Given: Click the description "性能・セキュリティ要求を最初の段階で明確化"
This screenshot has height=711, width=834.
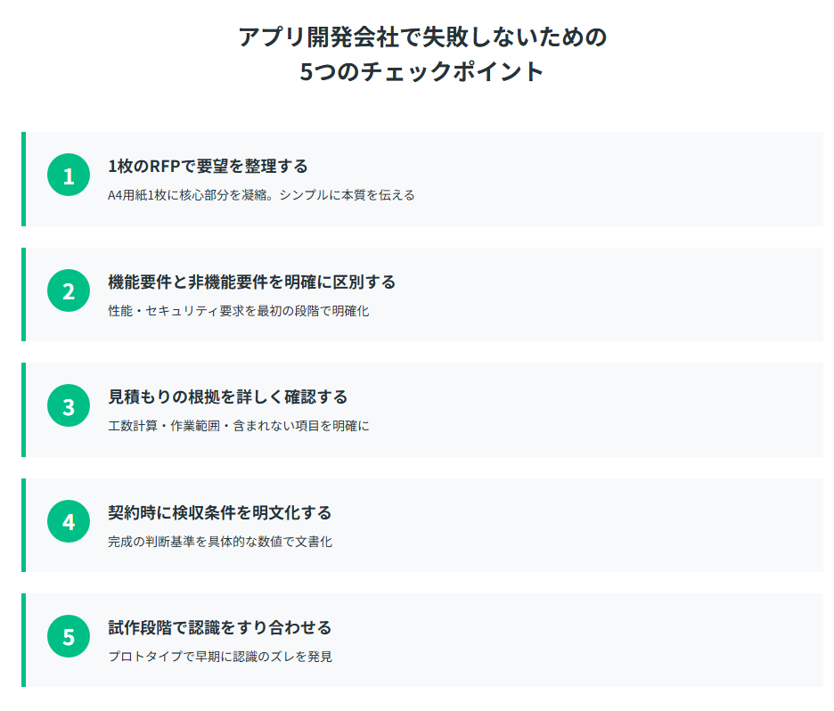Looking at the screenshot, I should point(238,311).
